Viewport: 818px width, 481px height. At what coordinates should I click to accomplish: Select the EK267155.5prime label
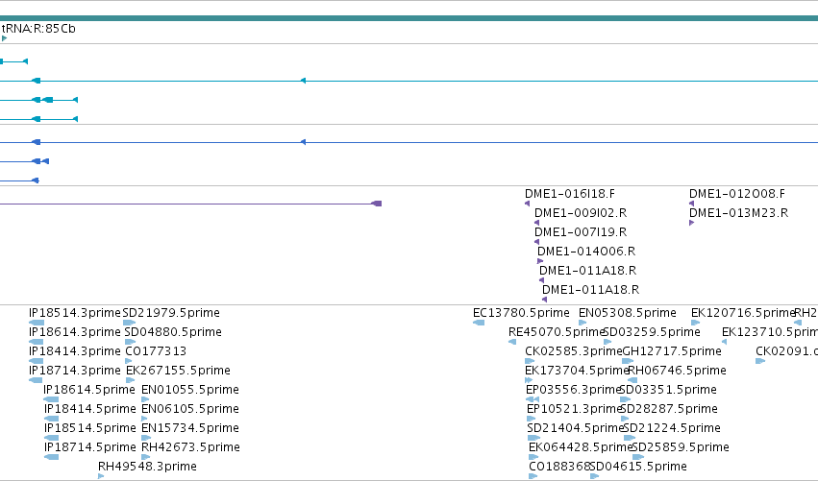(178, 371)
